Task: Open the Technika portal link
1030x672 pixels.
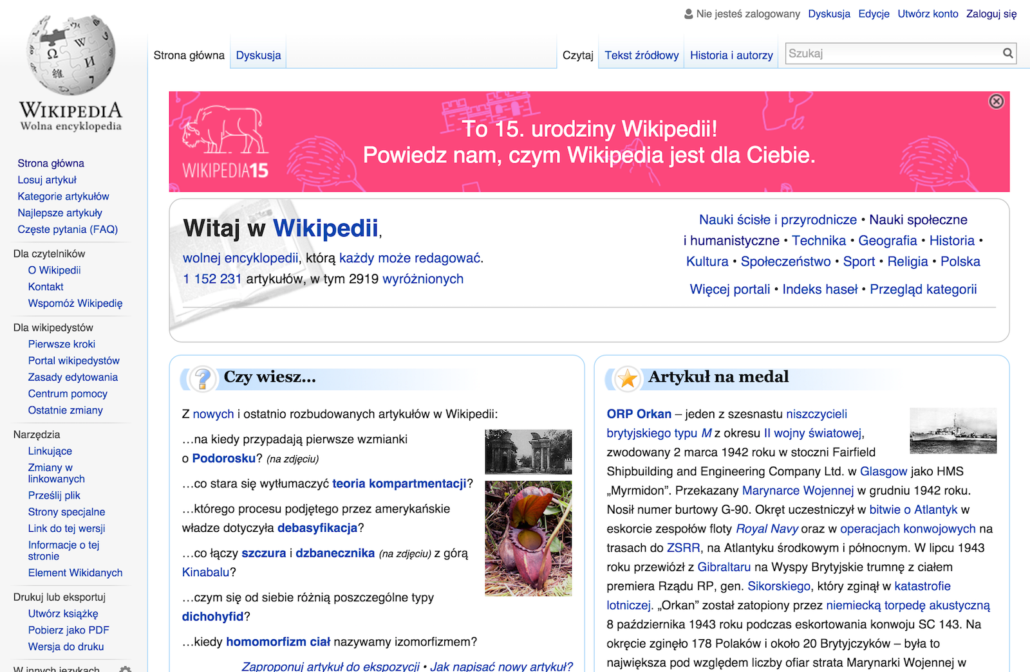Action: point(819,241)
